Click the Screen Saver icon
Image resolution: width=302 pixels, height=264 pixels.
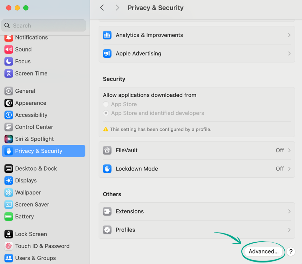tap(9, 205)
